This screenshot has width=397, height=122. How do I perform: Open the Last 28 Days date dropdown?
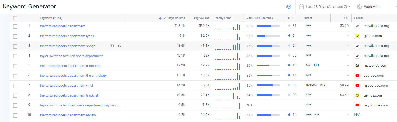324,7
